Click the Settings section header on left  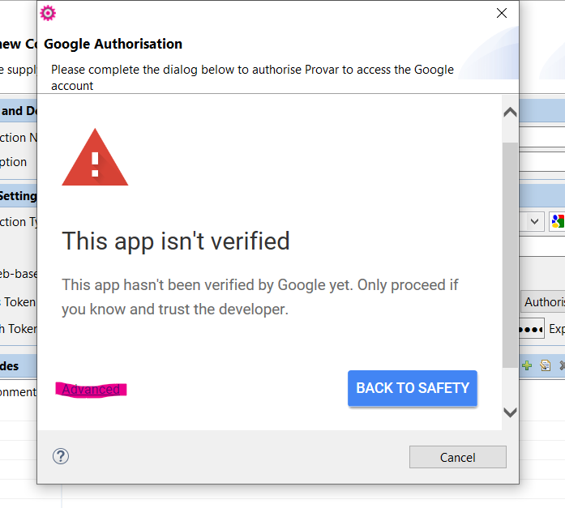click(18, 196)
